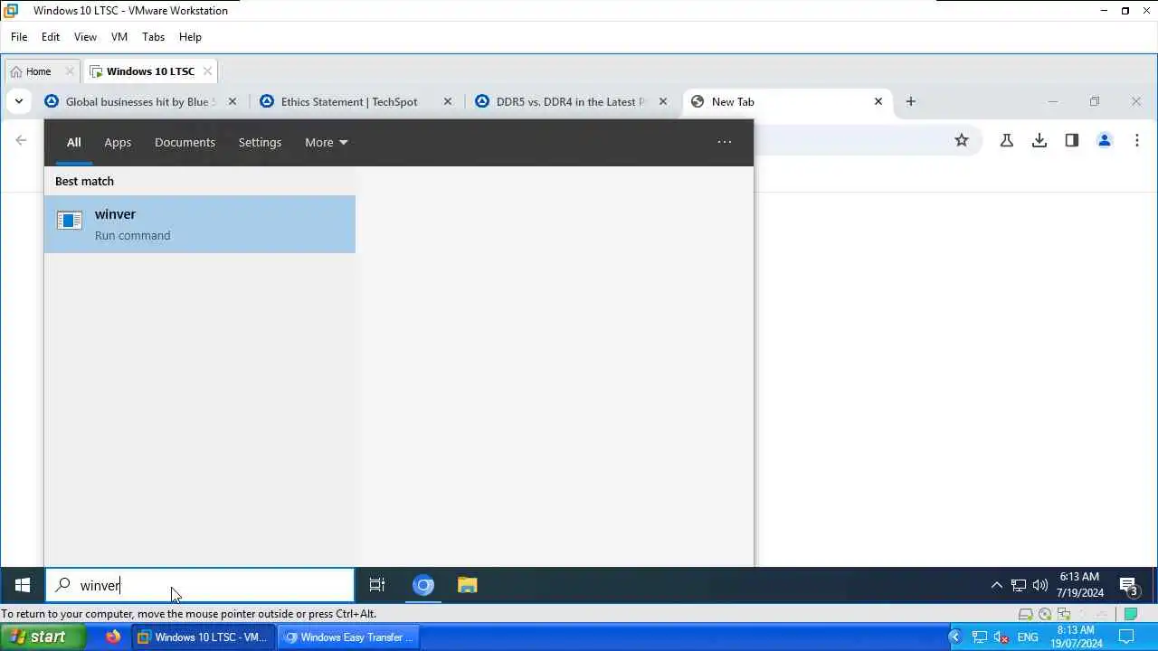The height and width of the screenshot is (651, 1158).
Task: Click Best match heading text
Action: [x=84, y=181]
